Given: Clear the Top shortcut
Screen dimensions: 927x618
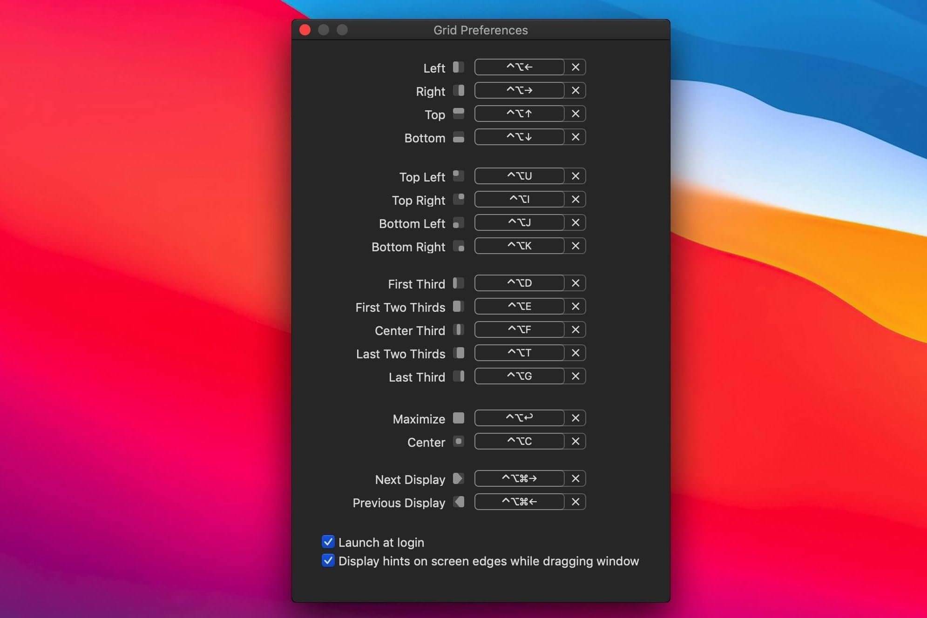Looking at the screenshot, I should tap(575, 114).
